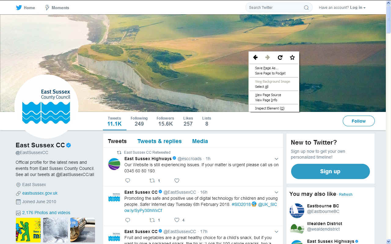Image resolution: width=391 pixels, height=244 pixels.
Task: Click Home text in top navigation
Action: [29, 8]
